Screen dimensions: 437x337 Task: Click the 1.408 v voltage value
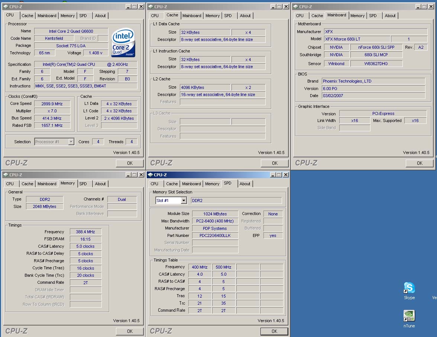coord(96,53)
